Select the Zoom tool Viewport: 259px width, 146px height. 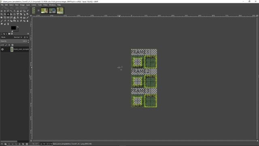[x=2, y=14]
